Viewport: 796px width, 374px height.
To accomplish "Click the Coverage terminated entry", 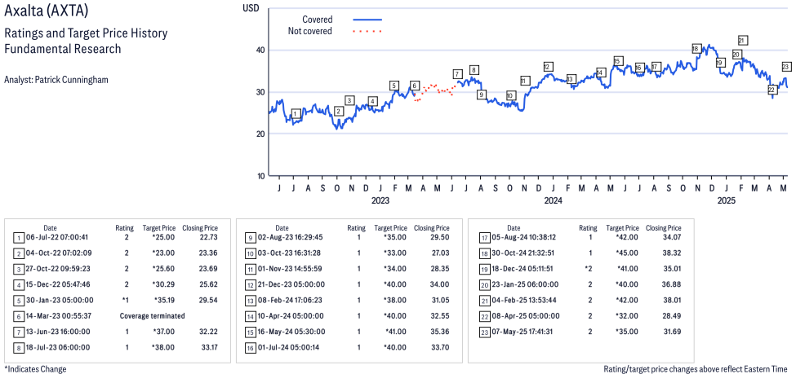I will [153, 315].
